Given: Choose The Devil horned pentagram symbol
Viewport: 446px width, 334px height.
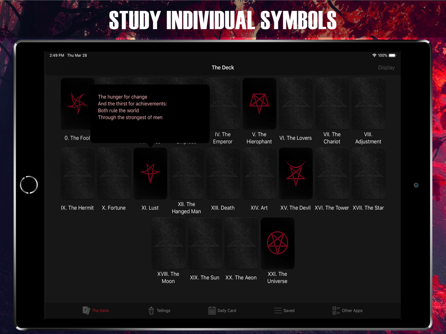Looking at the screenshot, I should 296,173.
